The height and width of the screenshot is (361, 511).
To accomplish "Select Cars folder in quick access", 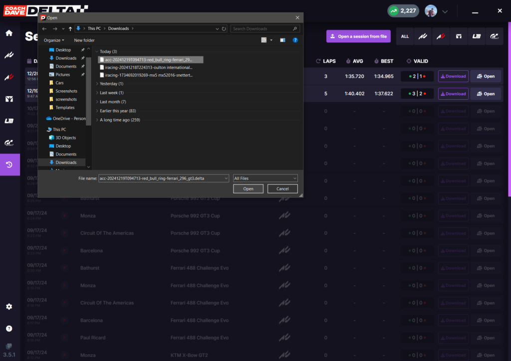I will 59,83.
